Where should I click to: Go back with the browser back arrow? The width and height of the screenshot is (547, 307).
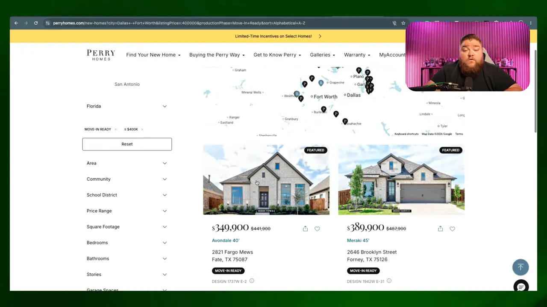[x=16, y=23]
